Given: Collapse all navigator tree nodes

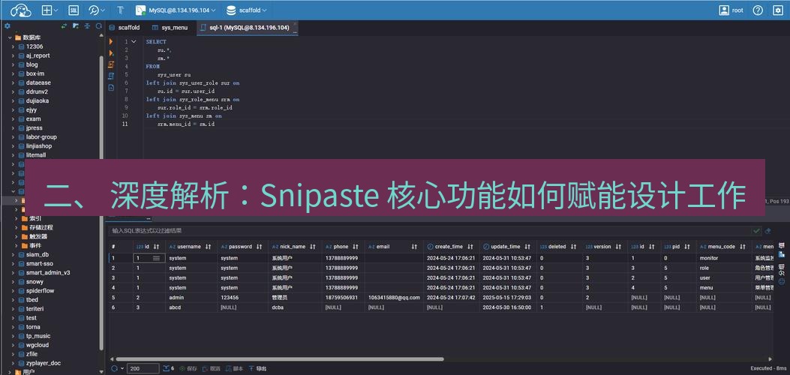Looking at the screenshot, I should (87, 26).
